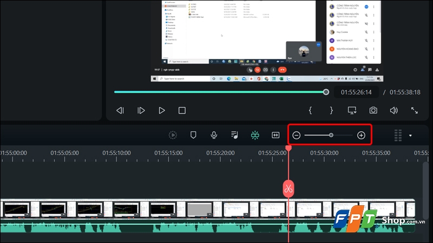
Task: Open the track view layout icon
Action: click(x=398, y=136)
